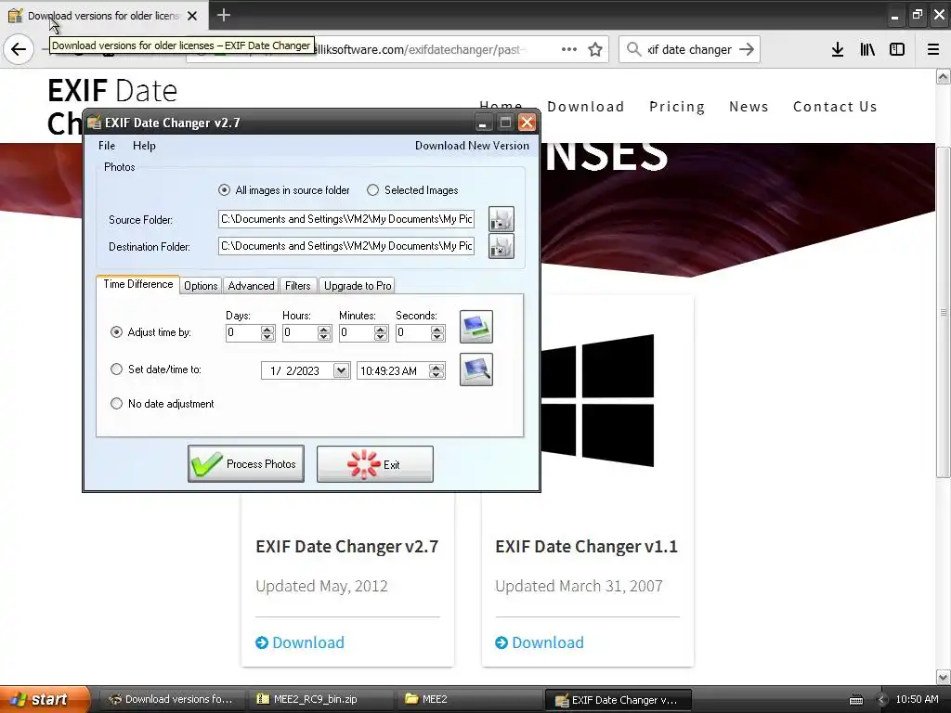Click the Minutes value field

(x=357, y=333)
